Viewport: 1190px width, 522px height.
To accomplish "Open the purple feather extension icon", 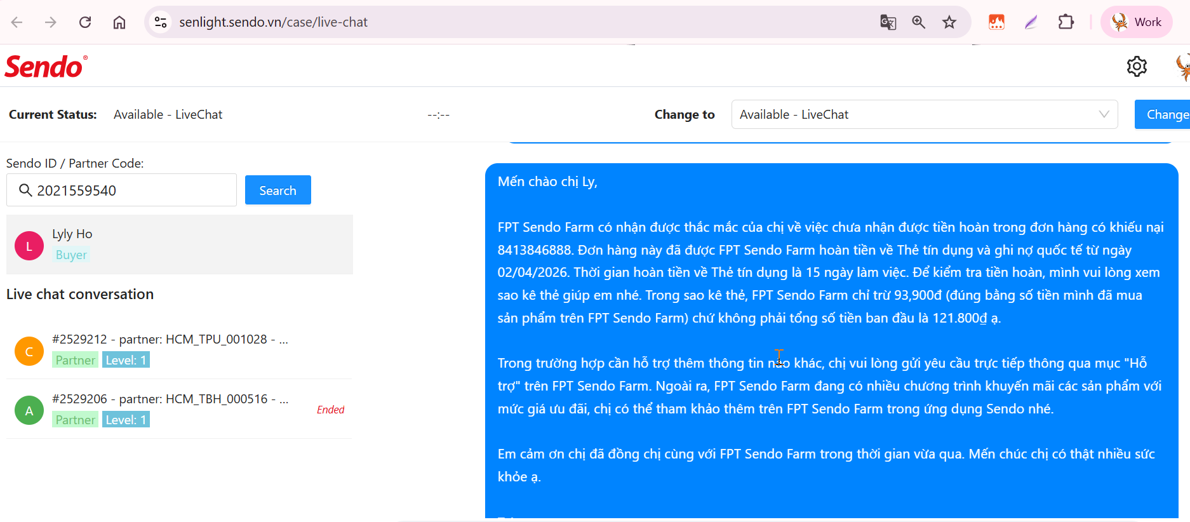I will coord(1031,22).
